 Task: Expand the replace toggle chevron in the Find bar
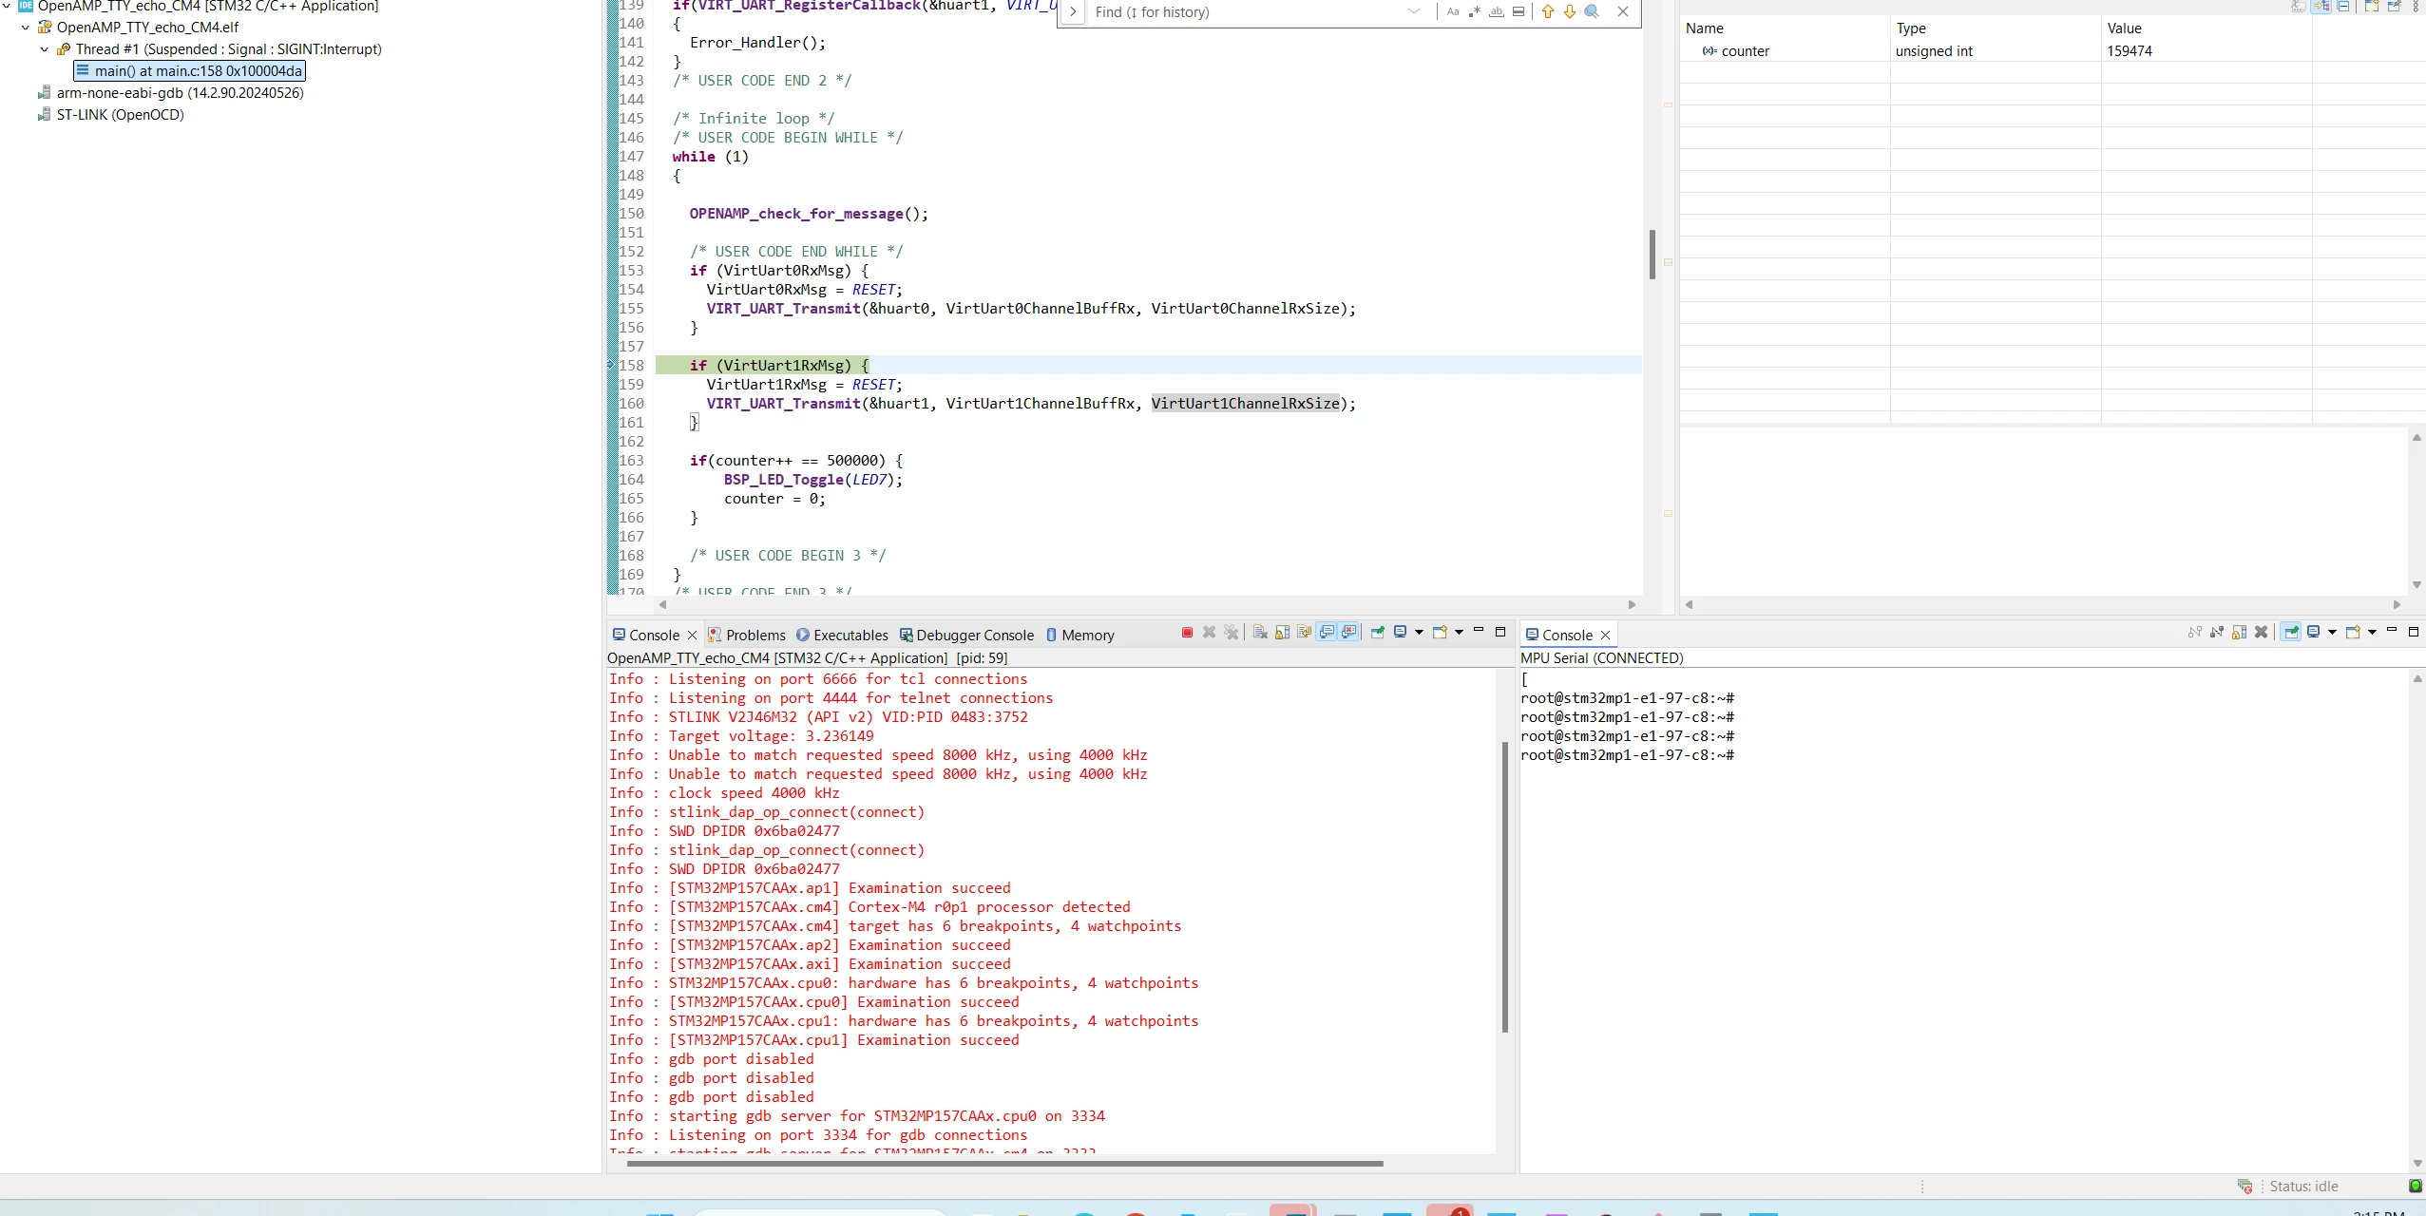1073,12
